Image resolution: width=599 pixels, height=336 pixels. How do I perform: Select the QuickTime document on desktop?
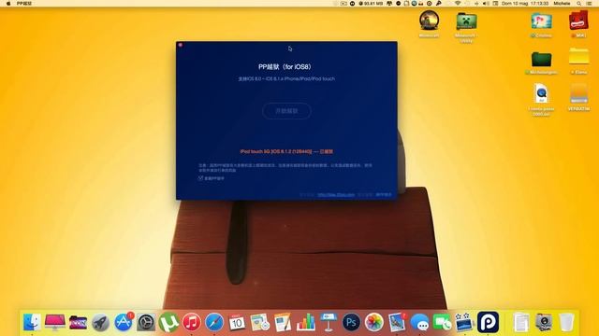coord(541,93)
